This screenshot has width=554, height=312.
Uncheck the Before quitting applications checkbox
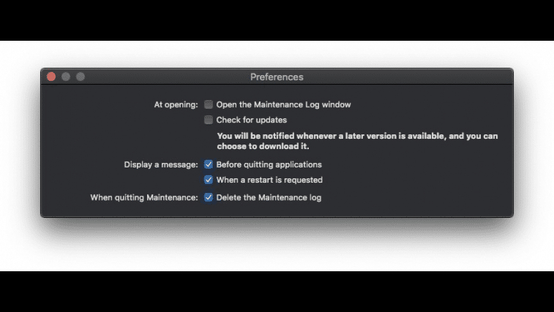[208, 164]
